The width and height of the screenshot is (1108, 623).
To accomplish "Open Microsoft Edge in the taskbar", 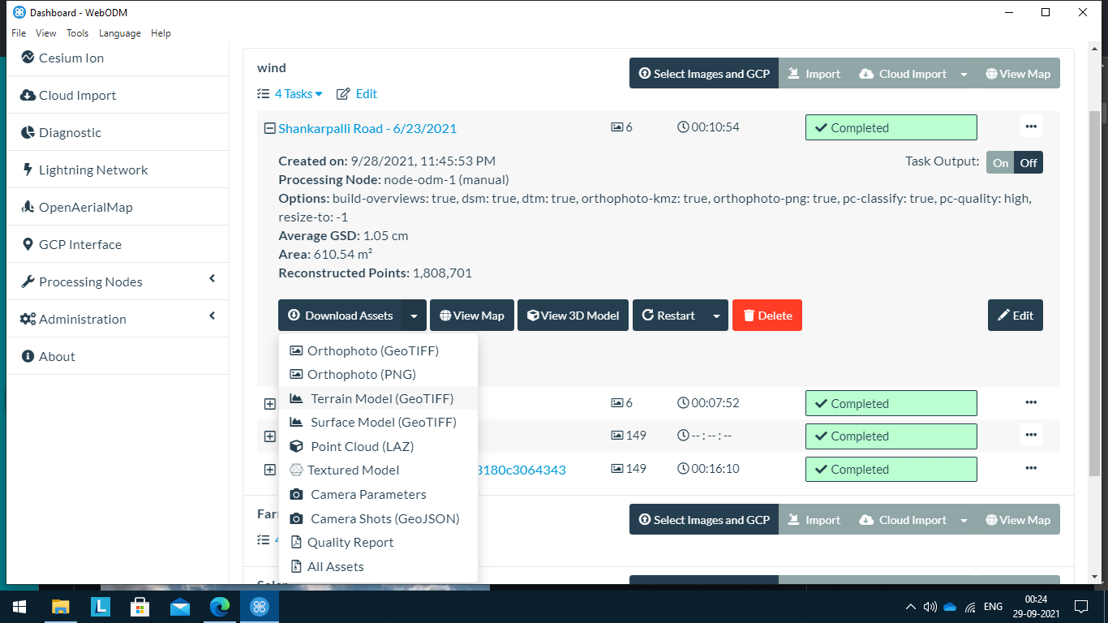I will coord(220,606).
